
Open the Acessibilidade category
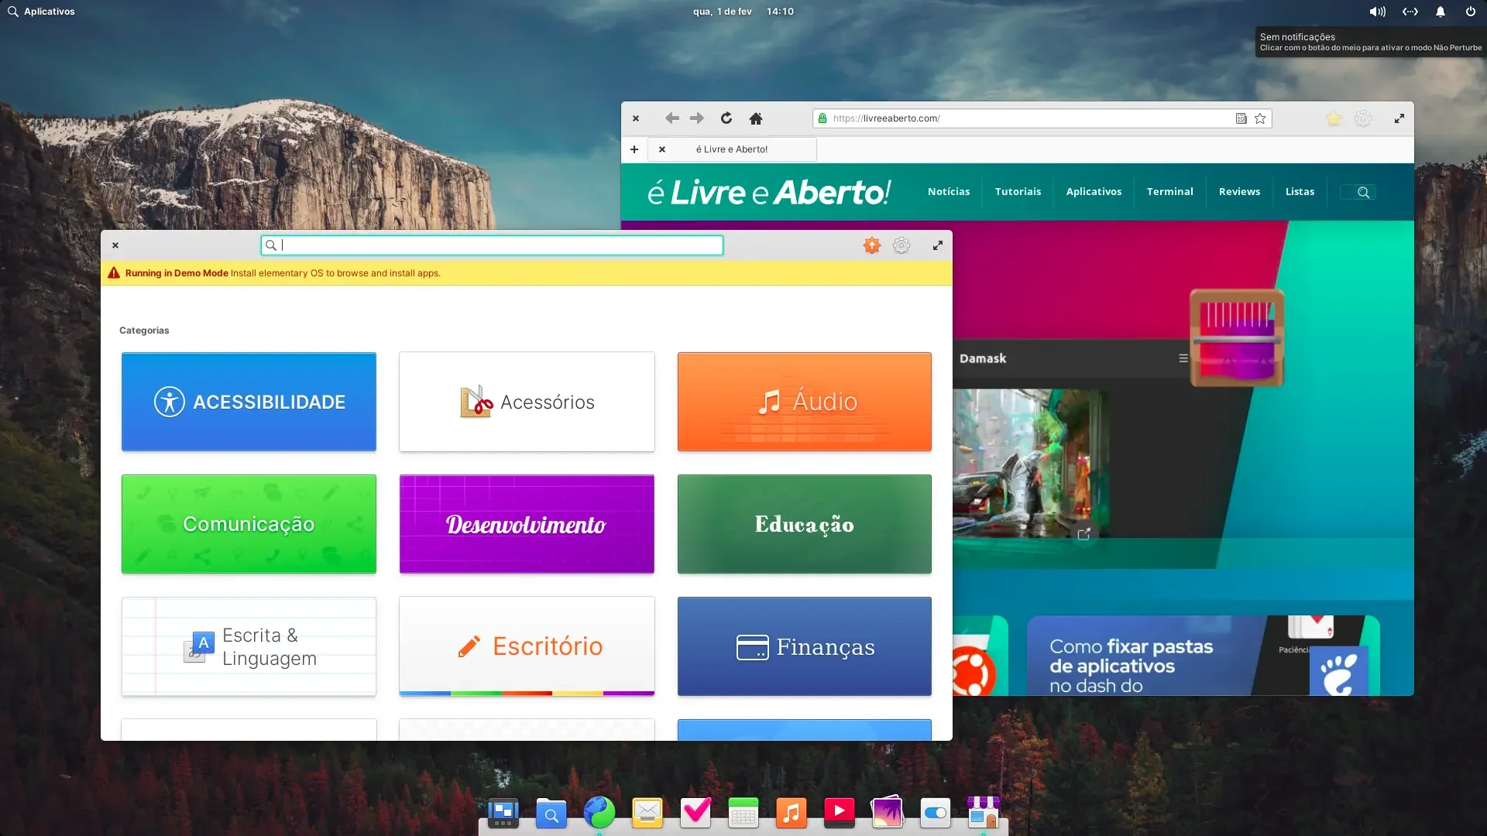coord(249,402)
